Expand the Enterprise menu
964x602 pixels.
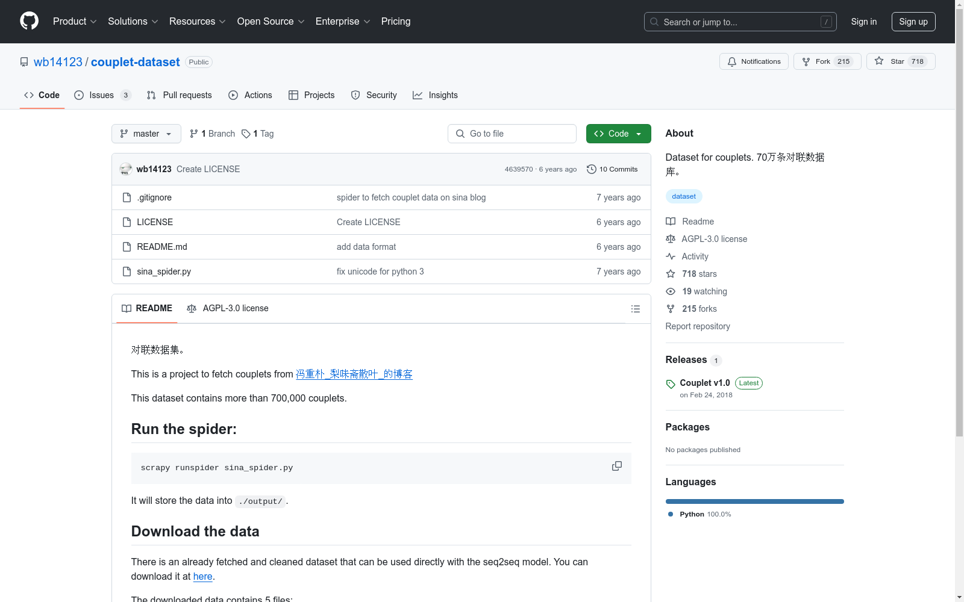[x=343, y=22]
